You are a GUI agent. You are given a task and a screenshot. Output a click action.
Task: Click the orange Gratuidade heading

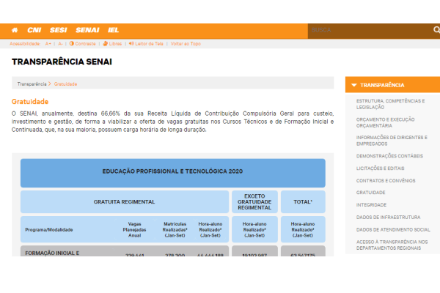30,102
